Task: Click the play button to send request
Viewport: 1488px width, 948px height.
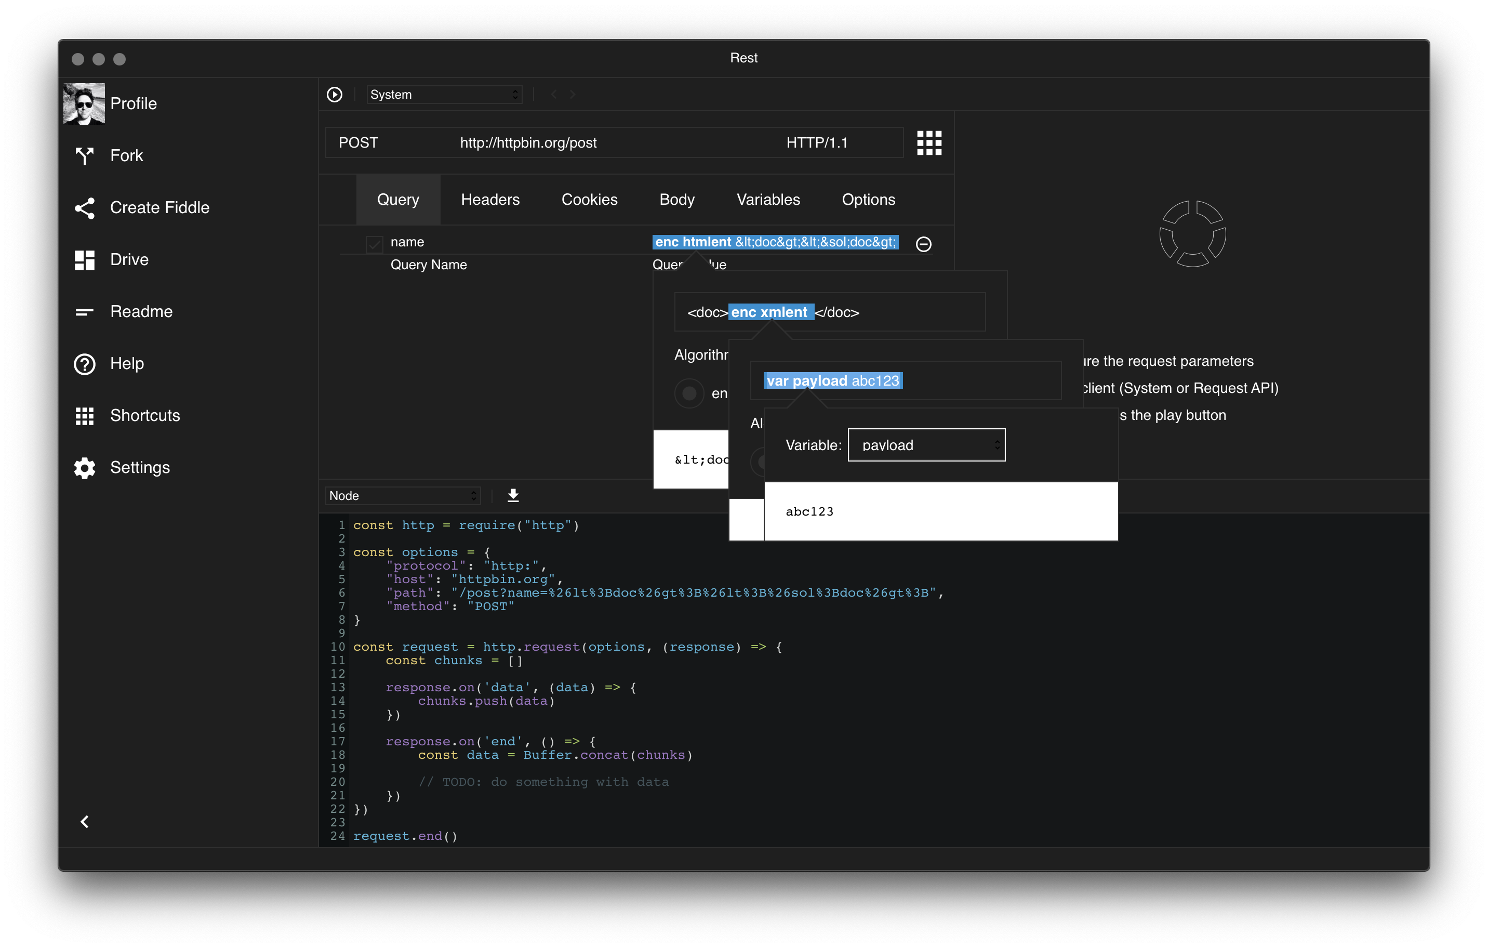Action: coord(334,95)
